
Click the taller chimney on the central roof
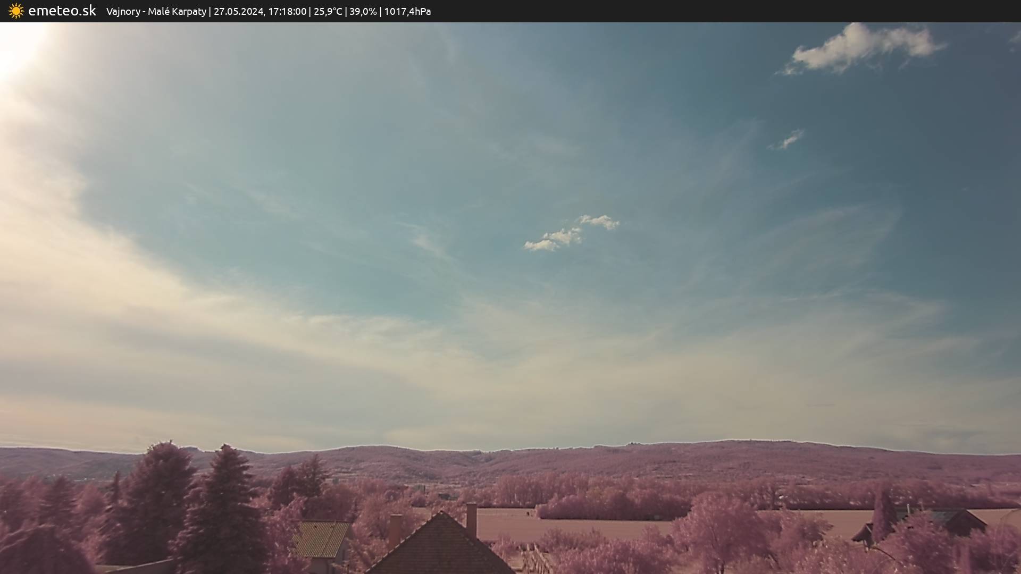tap(471, 519)
